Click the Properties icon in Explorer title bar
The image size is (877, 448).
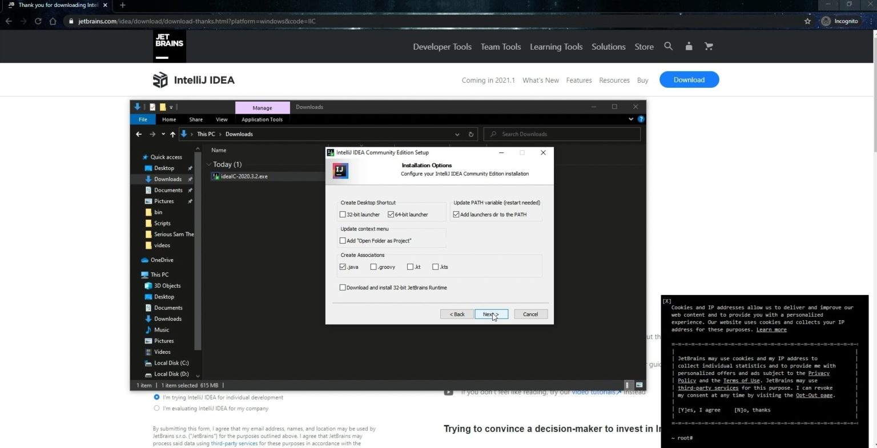(152, 107)
